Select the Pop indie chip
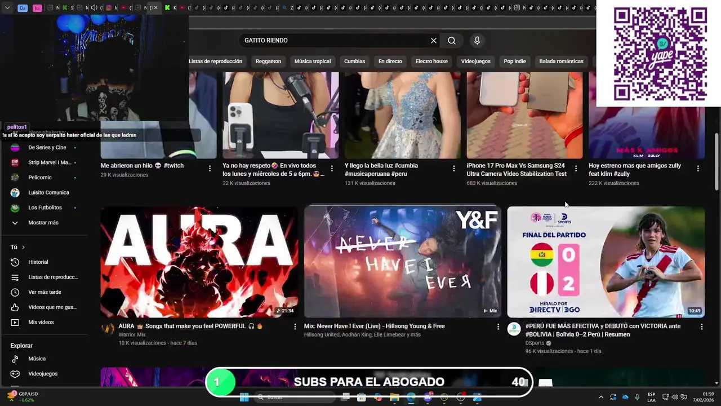 pos(515,61)
